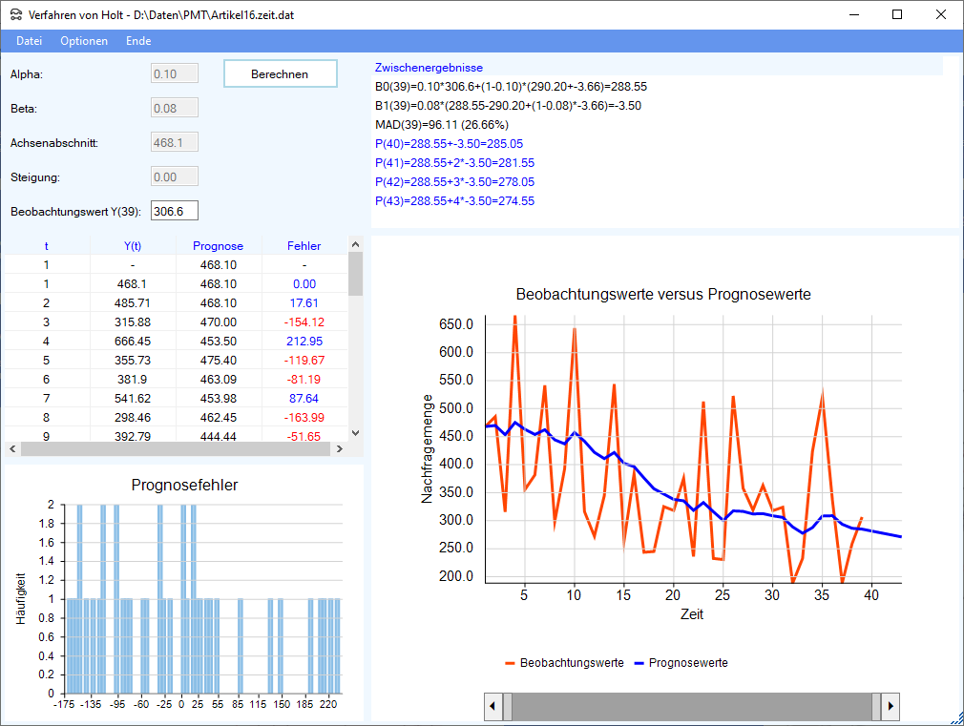Select the P(40) forecast result line
Image resolution: width=964 pixels, height=726 pixels.
[449, 144]
